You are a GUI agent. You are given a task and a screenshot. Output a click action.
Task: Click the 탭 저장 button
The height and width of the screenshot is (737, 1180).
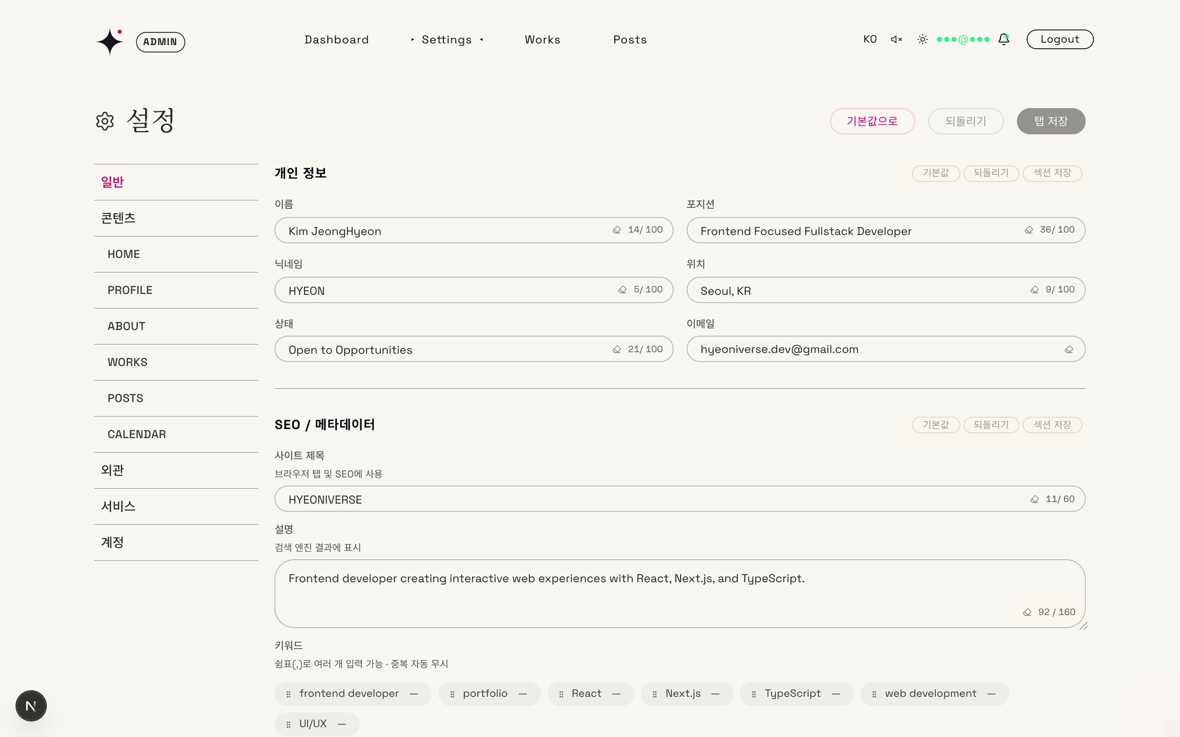[x=1051, y=121]
